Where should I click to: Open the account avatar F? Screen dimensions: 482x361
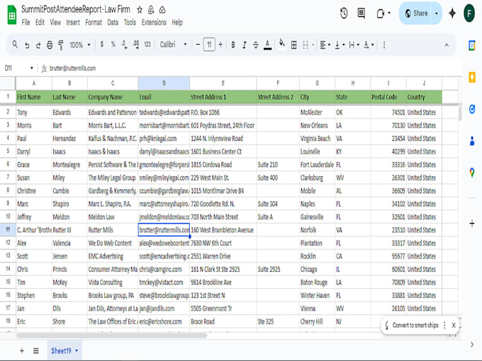coord(469,14)
